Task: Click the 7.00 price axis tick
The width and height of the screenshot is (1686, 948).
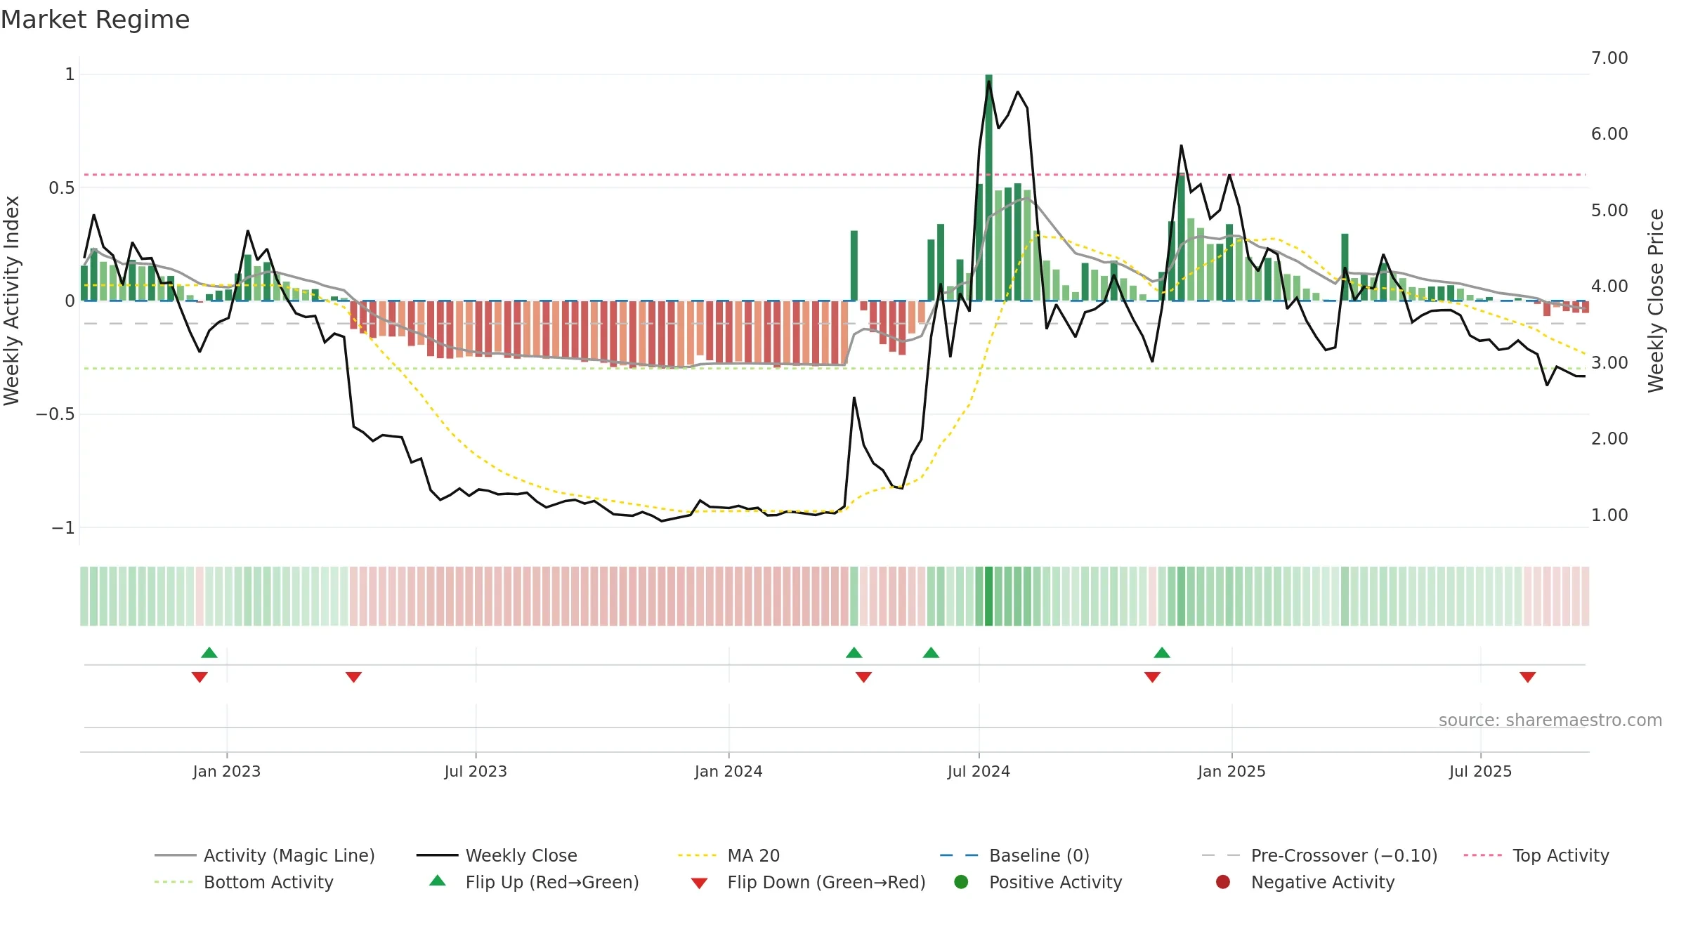Action: [x=1609, y=58]
